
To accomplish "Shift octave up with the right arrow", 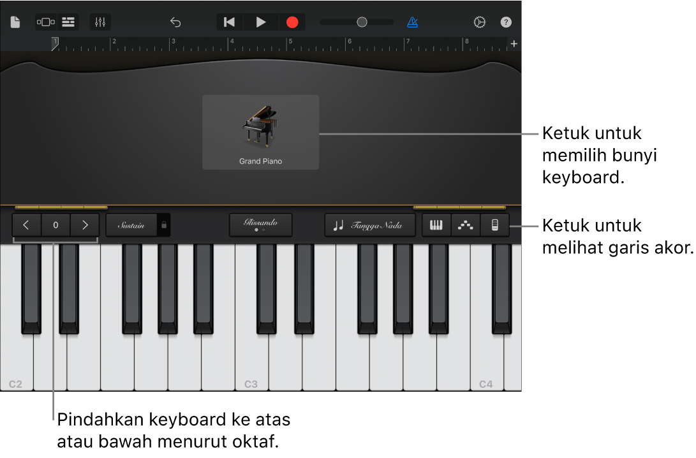I will click(85, 225).
